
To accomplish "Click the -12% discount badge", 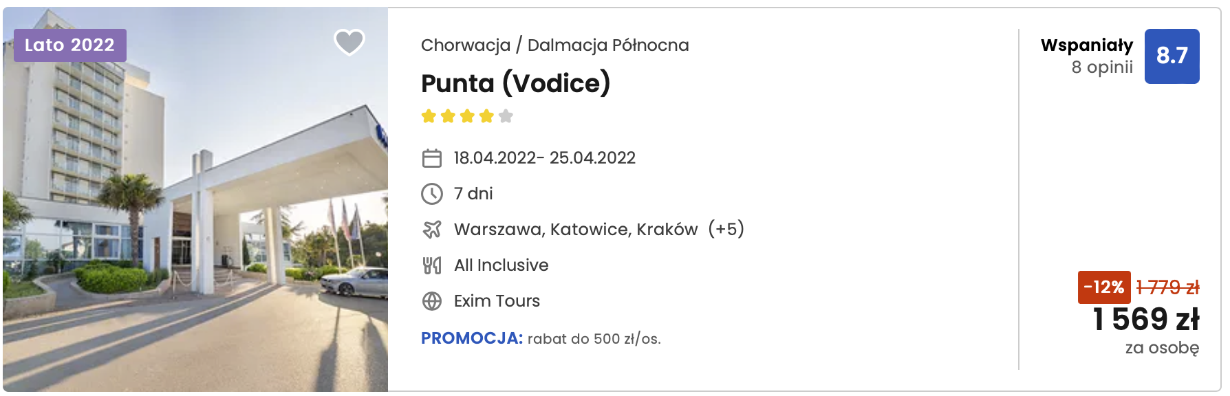I will (1103, 287).
